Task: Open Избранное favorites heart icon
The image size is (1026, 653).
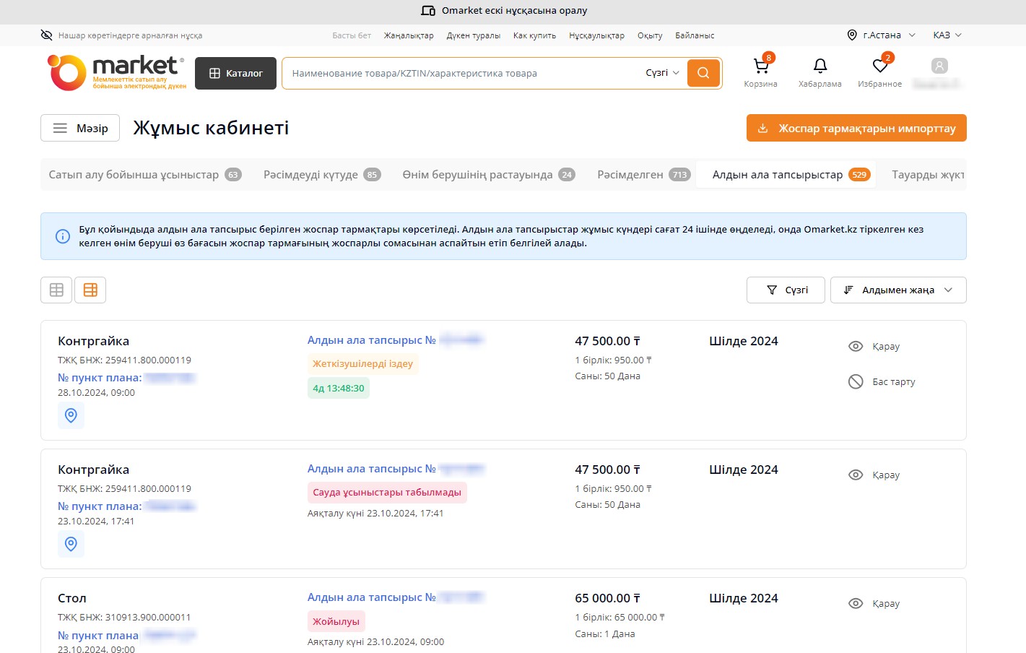Action: pos(879,67)
